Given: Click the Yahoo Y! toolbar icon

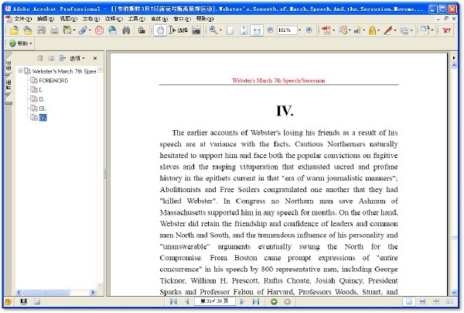Looking at the screenshot, I should coord(446,30).
